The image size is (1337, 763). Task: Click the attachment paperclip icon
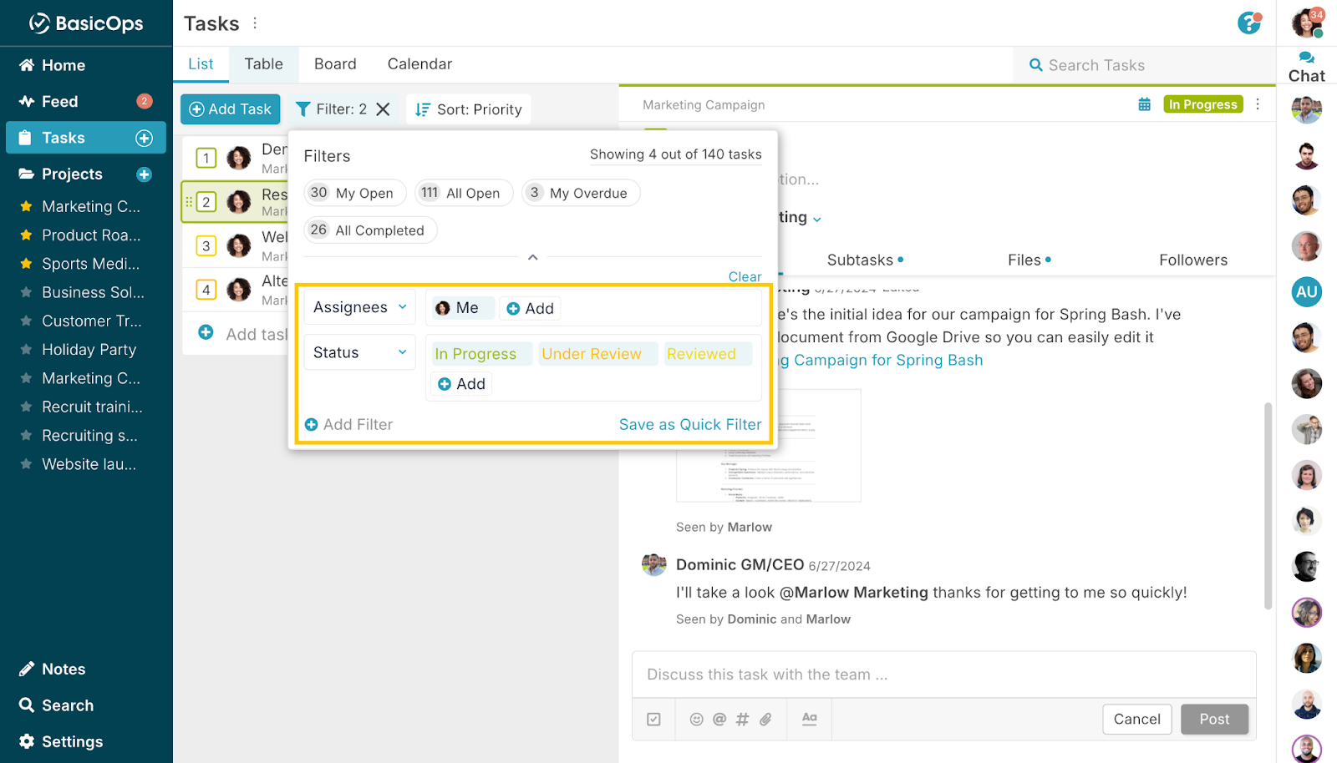coord(765,719)
